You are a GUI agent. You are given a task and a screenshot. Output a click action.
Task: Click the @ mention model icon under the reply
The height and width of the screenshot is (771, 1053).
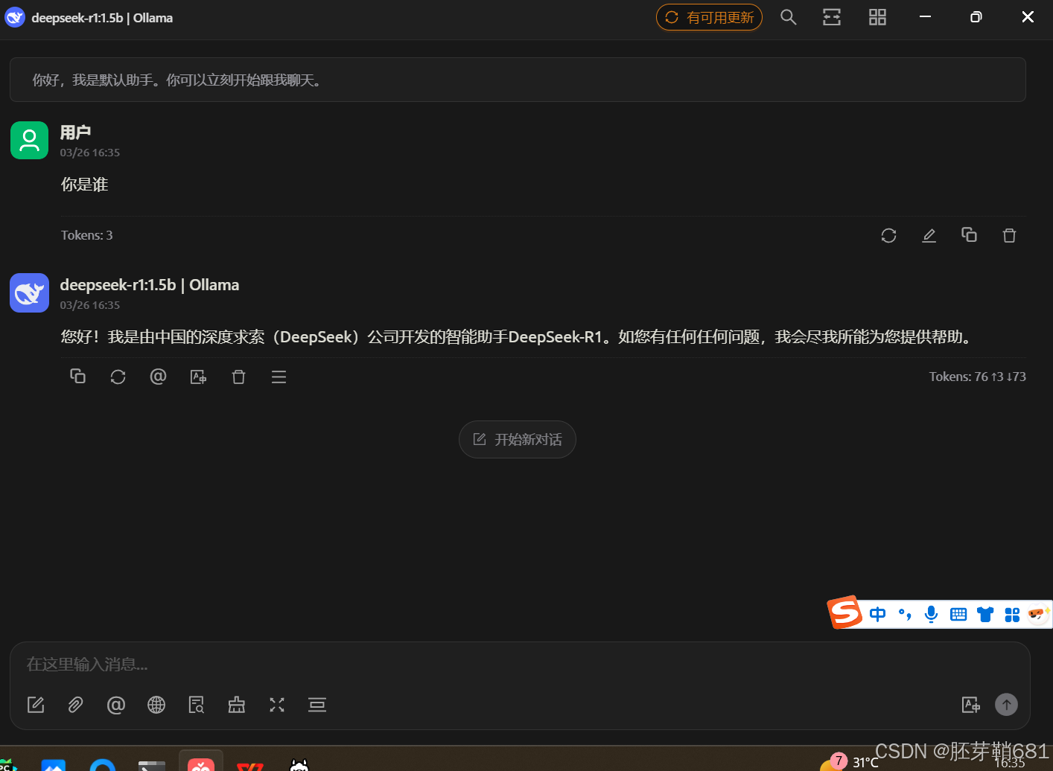[x=158, y=377]
